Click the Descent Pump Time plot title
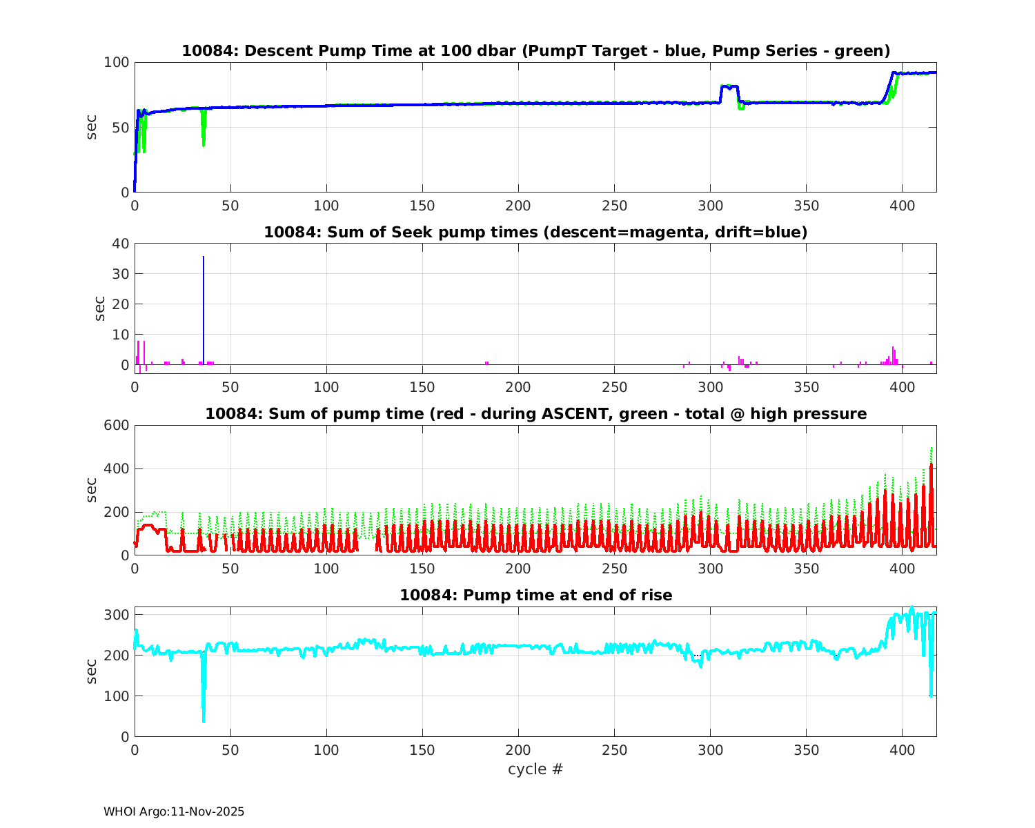The image size is (1035, 828). click(535, 51)
